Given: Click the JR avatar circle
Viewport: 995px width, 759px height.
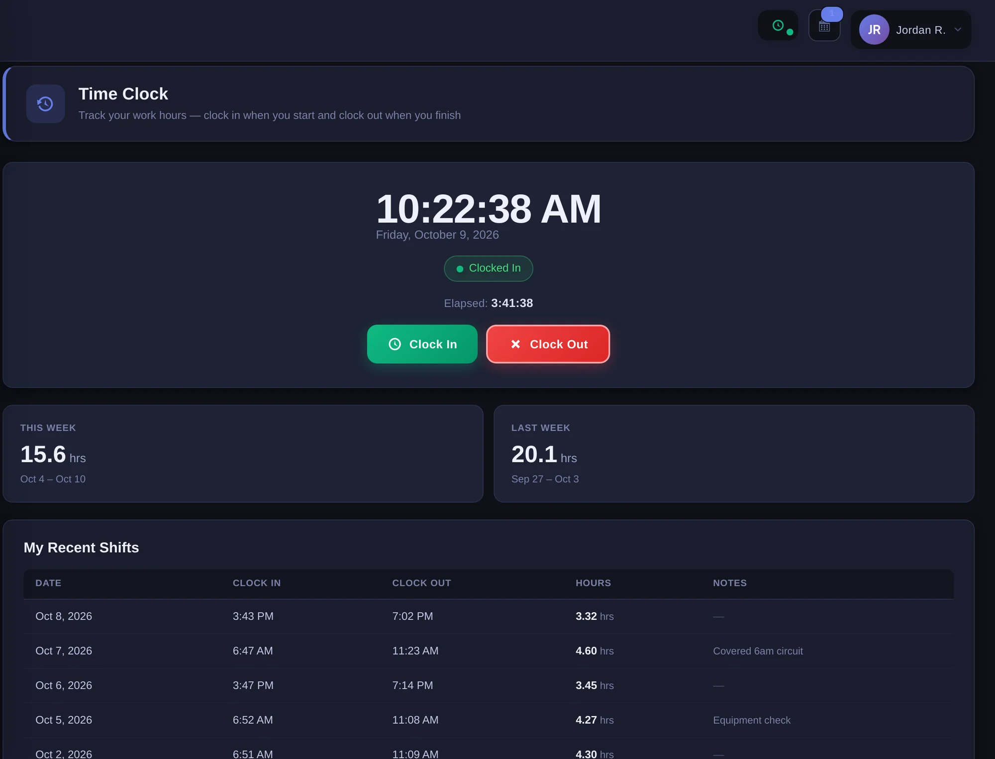Looking at the screenshot, I should point(874,30).
